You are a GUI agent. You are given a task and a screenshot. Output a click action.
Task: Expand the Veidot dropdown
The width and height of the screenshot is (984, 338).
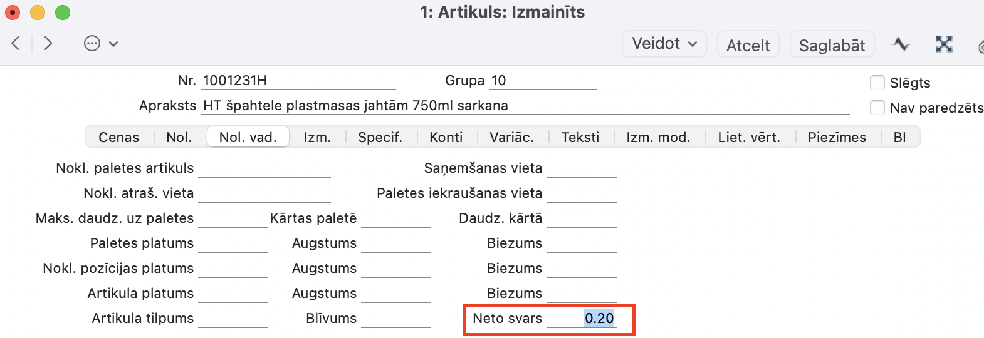[664, 44]
